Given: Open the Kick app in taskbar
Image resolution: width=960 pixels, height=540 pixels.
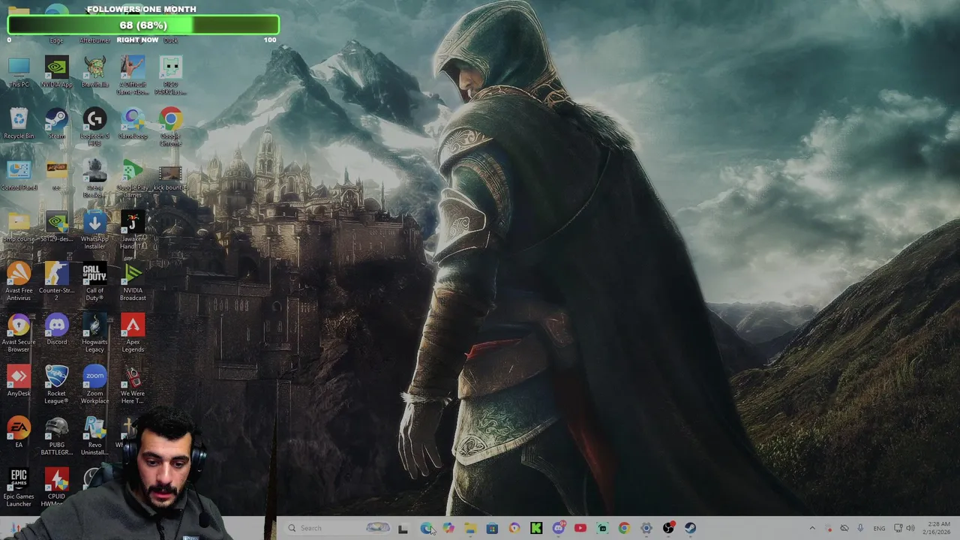Looking at the screenshot, I should point(536,528).
